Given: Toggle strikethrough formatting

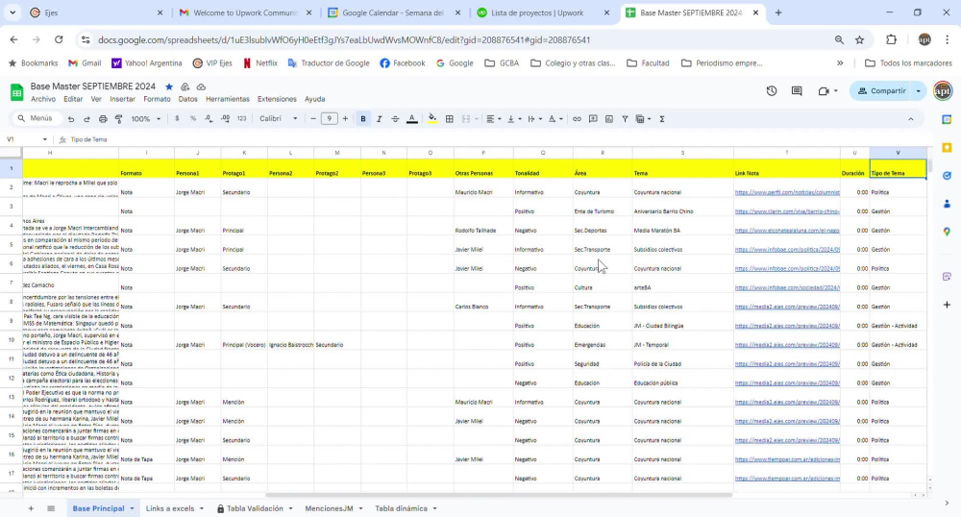Looking at the screenshot, I should (x=395, y=119).
